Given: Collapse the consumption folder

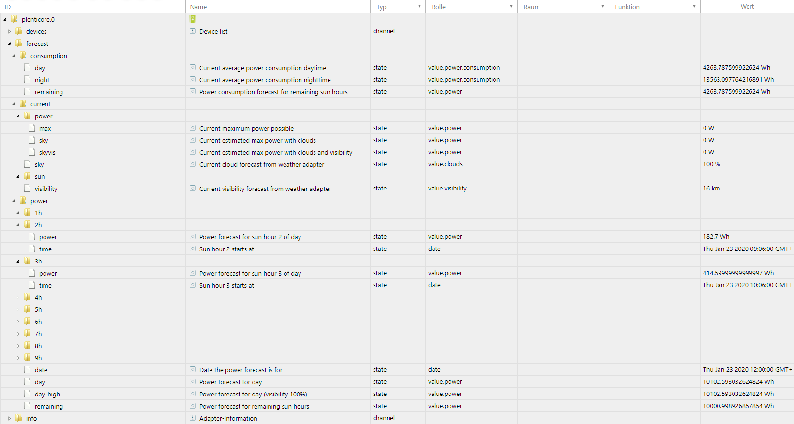Looking at the screenshot, I should [14, 56].
